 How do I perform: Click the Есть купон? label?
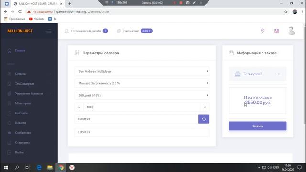[x=252, y=74]
